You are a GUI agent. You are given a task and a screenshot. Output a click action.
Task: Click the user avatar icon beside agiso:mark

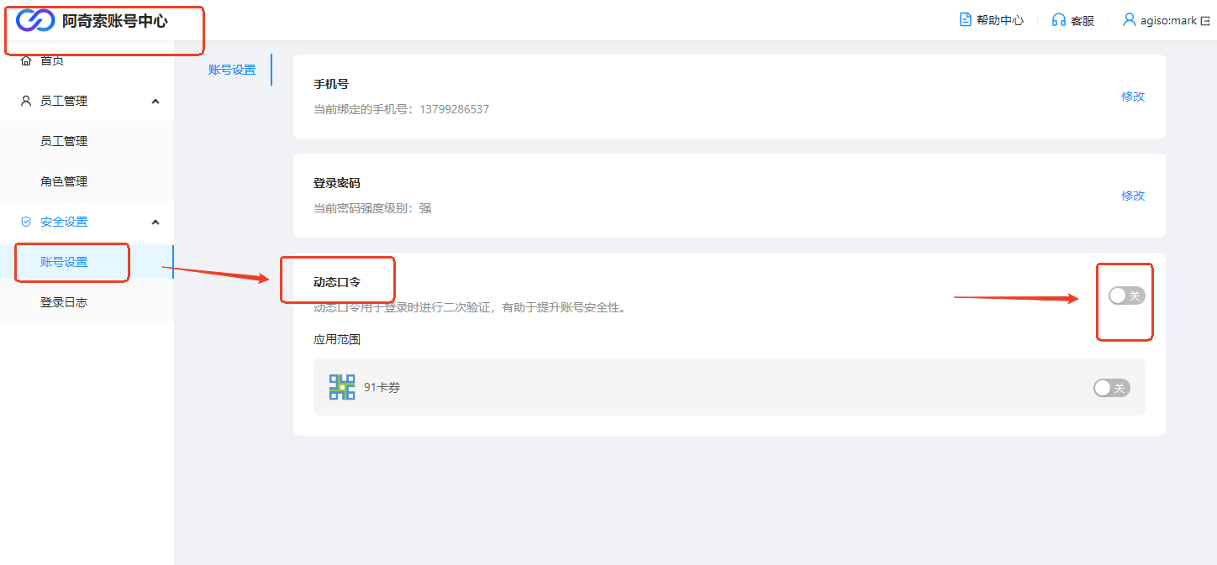point(1130,19)
